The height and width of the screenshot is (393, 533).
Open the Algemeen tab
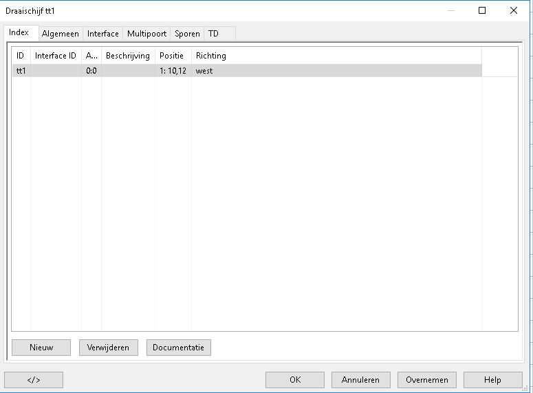pyautogui.click(x=61, y=34)
